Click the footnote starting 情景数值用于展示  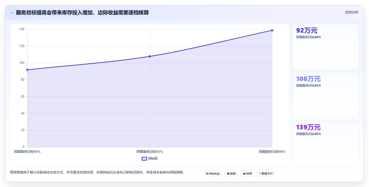(x=97, y=172)
